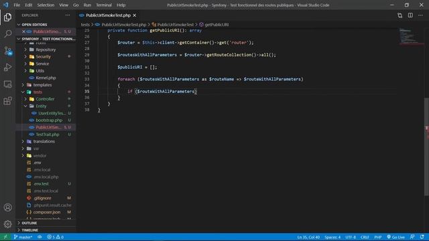429x241 pixels.
Task: Close PublicUrlSmo... in Open Editors list
Action: tap(23, 31)
